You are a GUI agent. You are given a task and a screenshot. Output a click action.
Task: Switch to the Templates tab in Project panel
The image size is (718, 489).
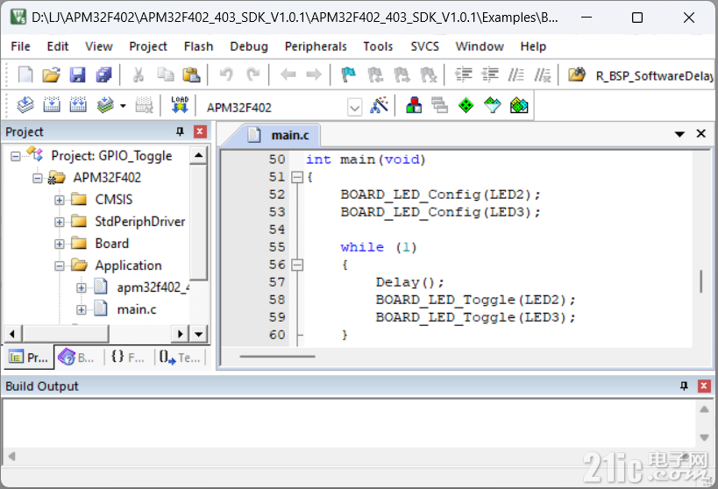(x=181, y=358)
